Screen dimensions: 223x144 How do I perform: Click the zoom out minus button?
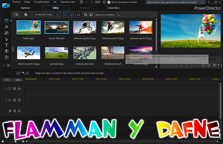point(3,141)
